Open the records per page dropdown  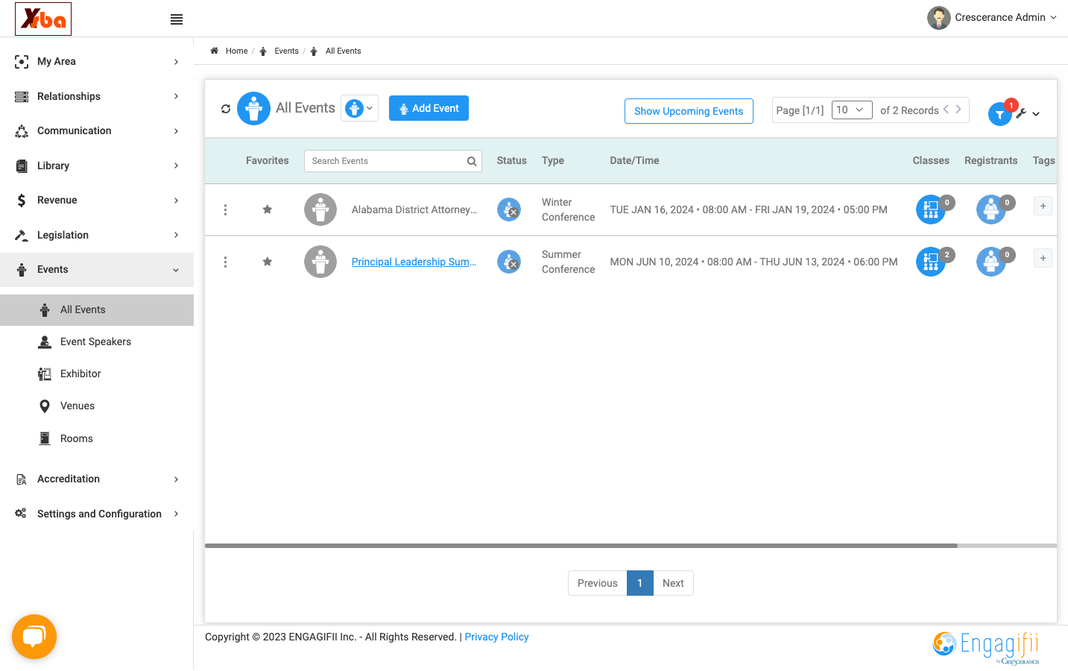852,110
